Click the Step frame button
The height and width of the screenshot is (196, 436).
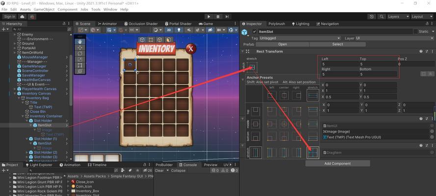(227, 17)
